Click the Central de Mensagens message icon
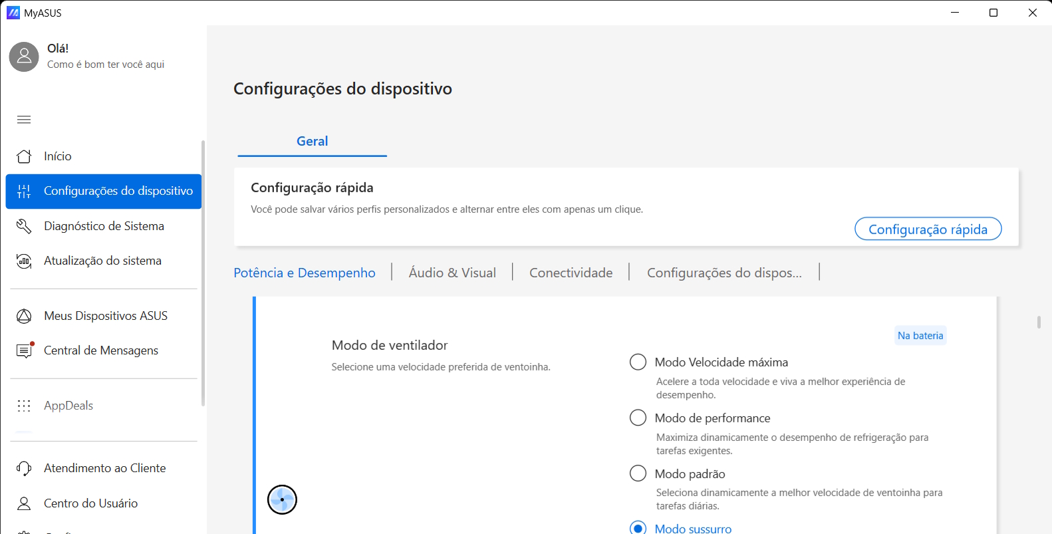Viewport: 1052px width, 534px height. (25, 350)
